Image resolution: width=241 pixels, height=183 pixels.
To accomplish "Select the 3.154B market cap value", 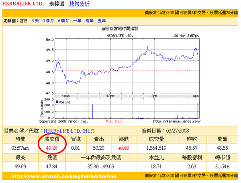I will click(222, 167).
